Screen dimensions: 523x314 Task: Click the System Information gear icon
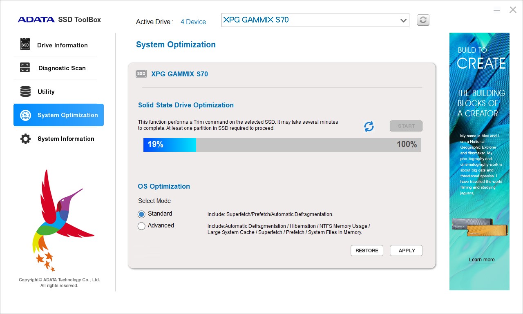pos(25,139)
